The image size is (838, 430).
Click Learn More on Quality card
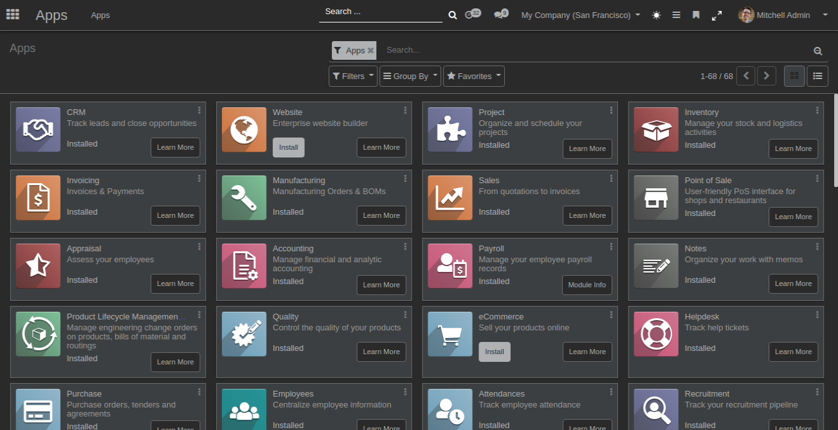point(381,352)
